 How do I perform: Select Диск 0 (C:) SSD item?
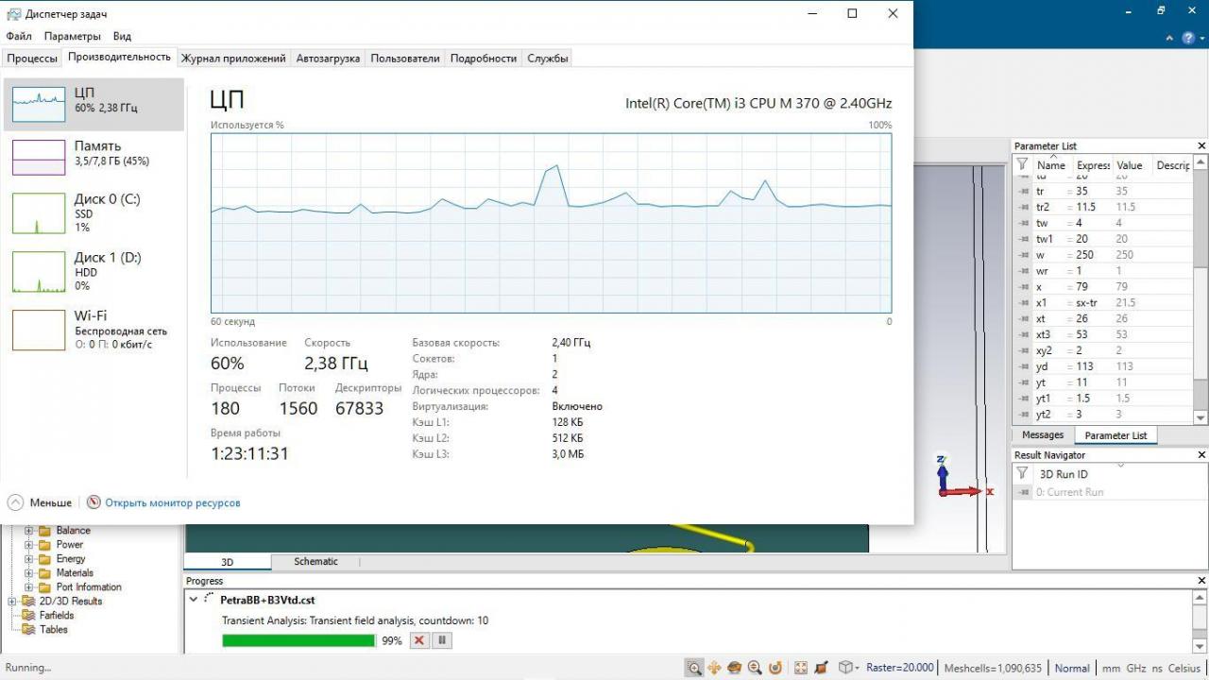[94, 213]
